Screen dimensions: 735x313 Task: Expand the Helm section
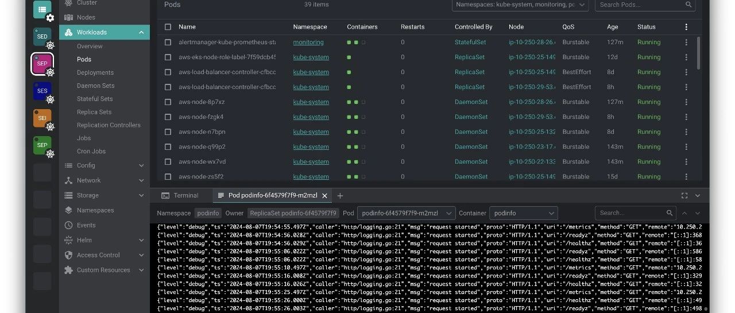pyautogui.click(x=141, y=240)
